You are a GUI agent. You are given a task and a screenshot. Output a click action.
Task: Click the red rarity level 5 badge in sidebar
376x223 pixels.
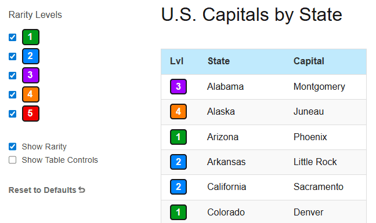click(x=31, y=114)
